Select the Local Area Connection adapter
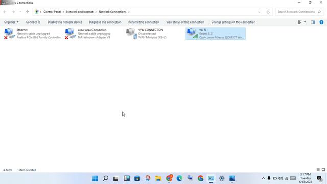The height and width of the screenshot is (184, 327). (88, 34)
